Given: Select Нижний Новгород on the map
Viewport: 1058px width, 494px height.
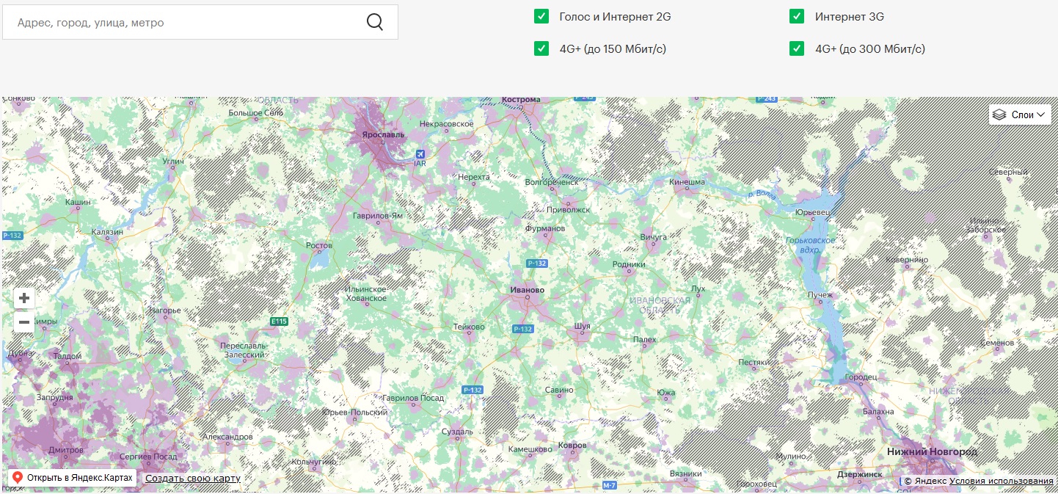Looking at the screenshot, I should (x=931, y=451).
